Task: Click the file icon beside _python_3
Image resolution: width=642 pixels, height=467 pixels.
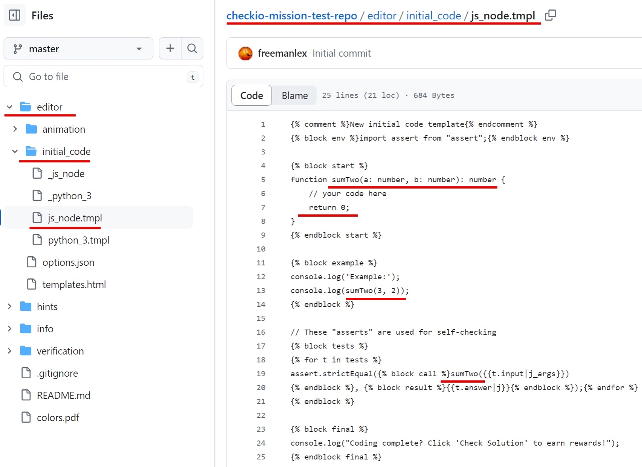Action: tap(37, 195)
